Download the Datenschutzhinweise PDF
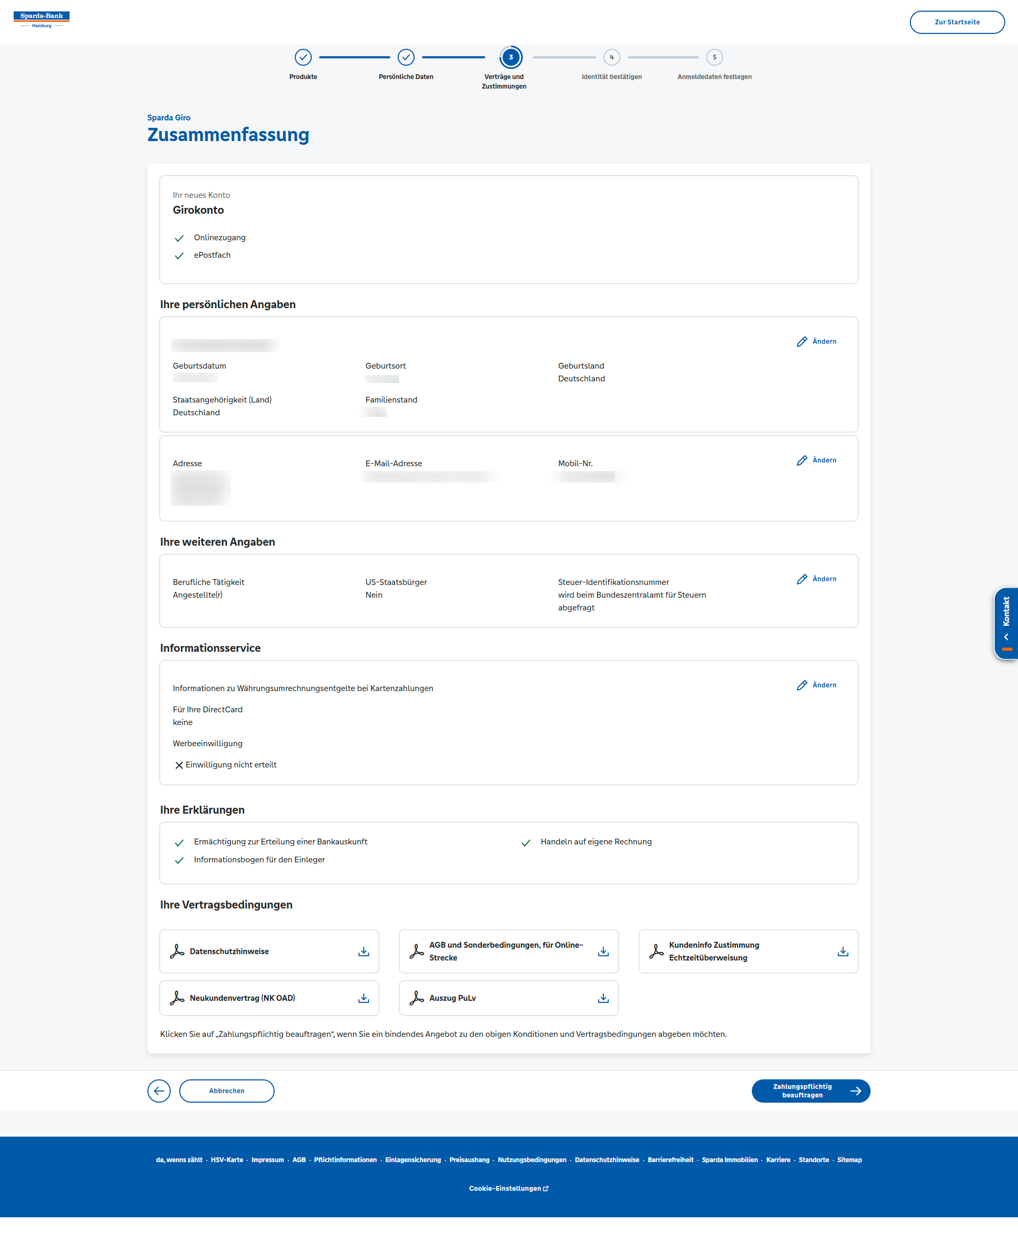The height and width of the screenshot is (1247, 1018). tap(364, 952)
